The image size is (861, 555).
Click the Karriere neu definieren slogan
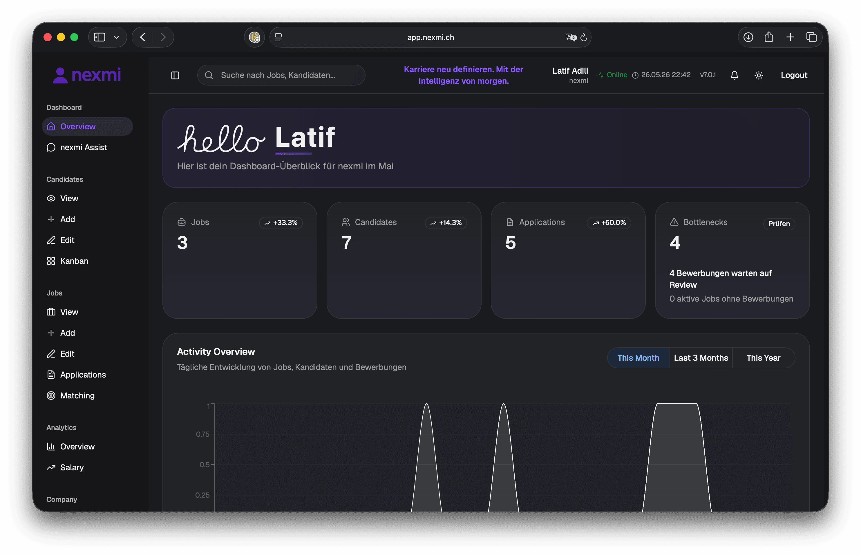[x=463, y=75]
